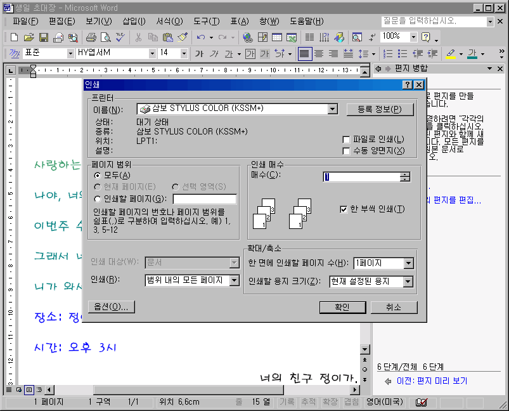Open the 표준 style dropdown

click(70, 53)
